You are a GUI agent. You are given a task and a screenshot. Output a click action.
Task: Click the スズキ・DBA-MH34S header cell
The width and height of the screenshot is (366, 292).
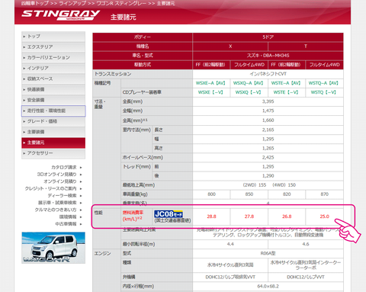268,56
